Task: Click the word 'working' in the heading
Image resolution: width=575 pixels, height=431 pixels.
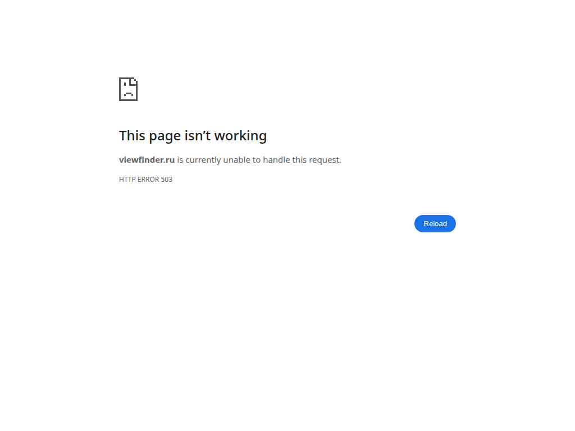Action: (240, 136)
